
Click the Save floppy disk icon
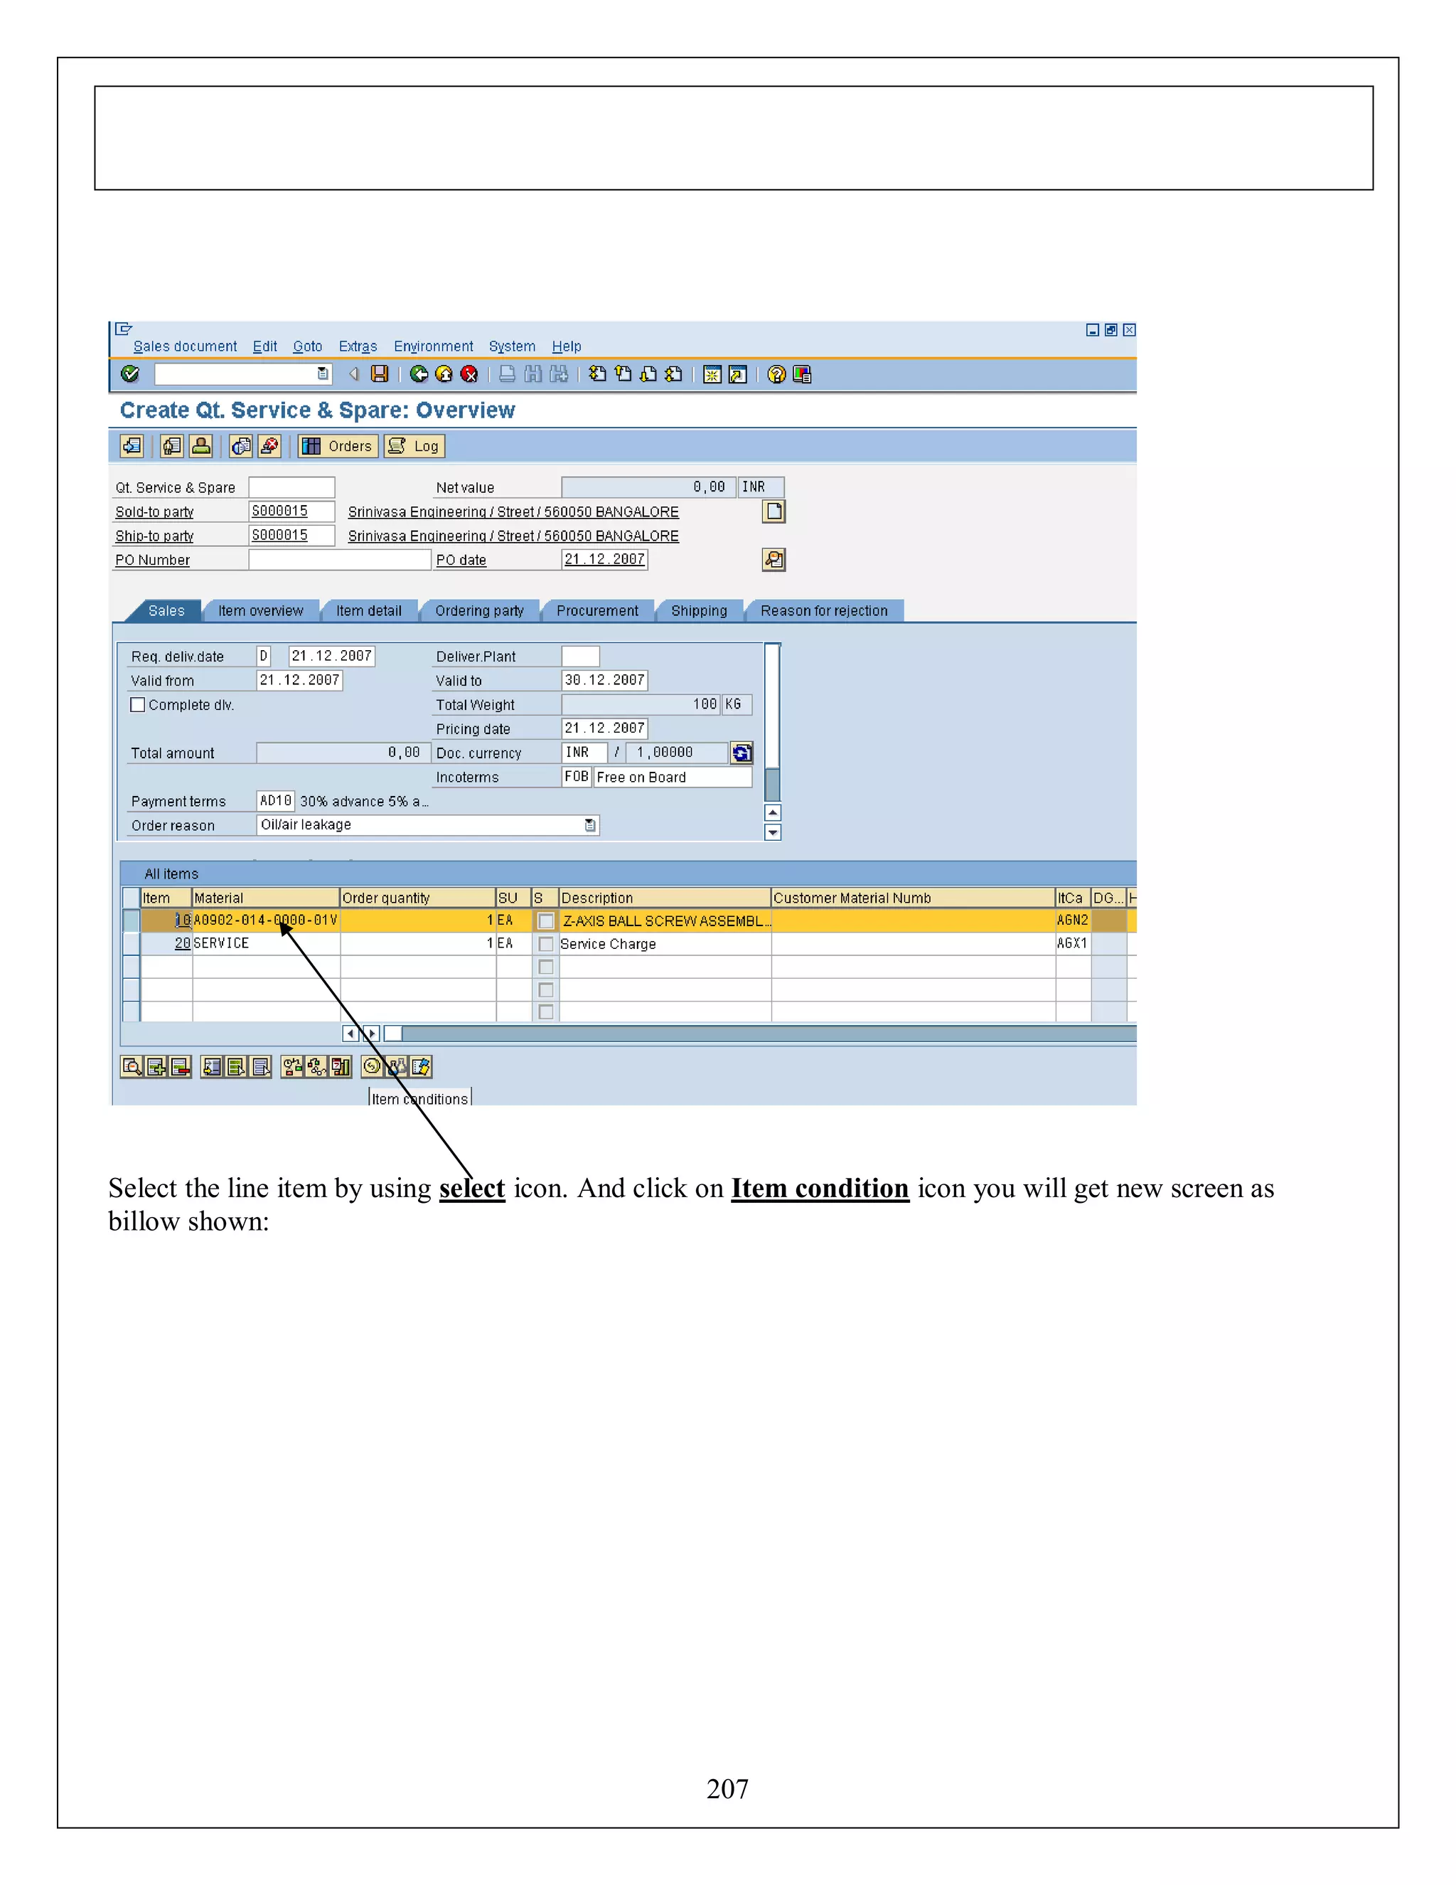point(380,373)
